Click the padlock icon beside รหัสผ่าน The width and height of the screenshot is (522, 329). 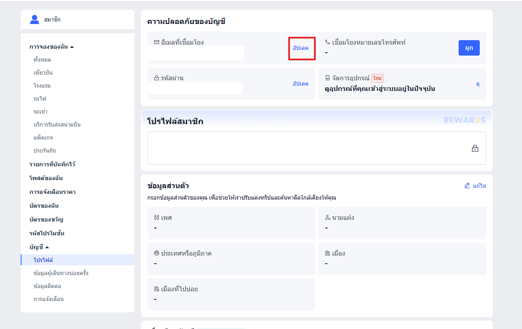pyautogui.click(x=156, y=78)
